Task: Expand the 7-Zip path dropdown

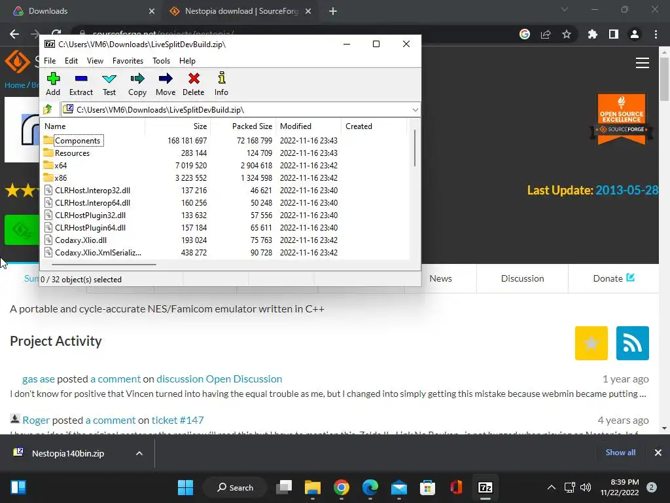Action: pos(415,110)
